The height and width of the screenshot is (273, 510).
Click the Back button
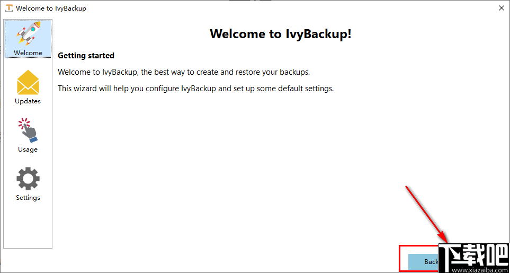(424, 262)
